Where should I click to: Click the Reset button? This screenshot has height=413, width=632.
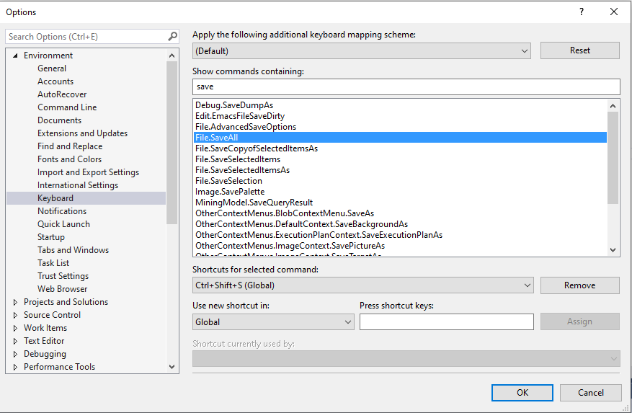click(579, 50)
